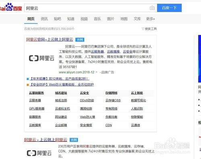This screenshot has height=159, width=201.
Task: Open 【年末钜惠】双12来啦 promotion link
Action: coord(59,79)
